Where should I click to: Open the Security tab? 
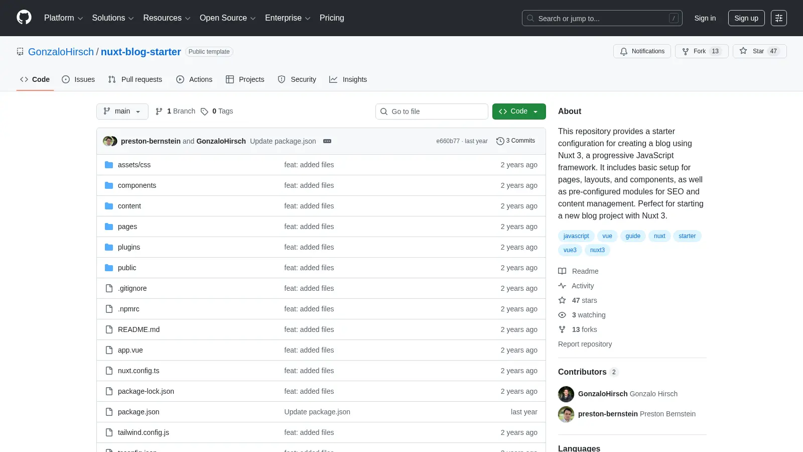[297, 79]
